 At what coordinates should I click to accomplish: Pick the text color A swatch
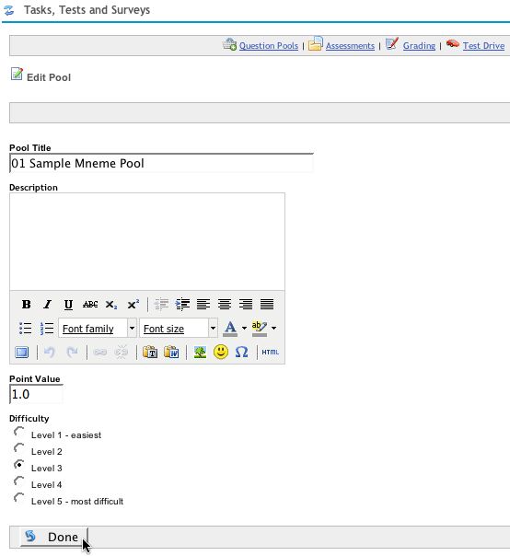click(230, 329)
